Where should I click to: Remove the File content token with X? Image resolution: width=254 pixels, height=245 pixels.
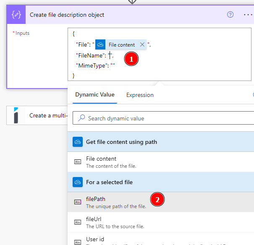pyautogui.click(x=142, y=45)
